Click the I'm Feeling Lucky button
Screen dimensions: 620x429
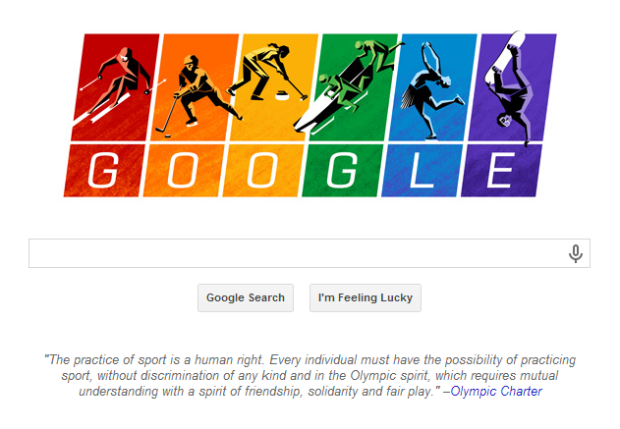tap(366, 297)
